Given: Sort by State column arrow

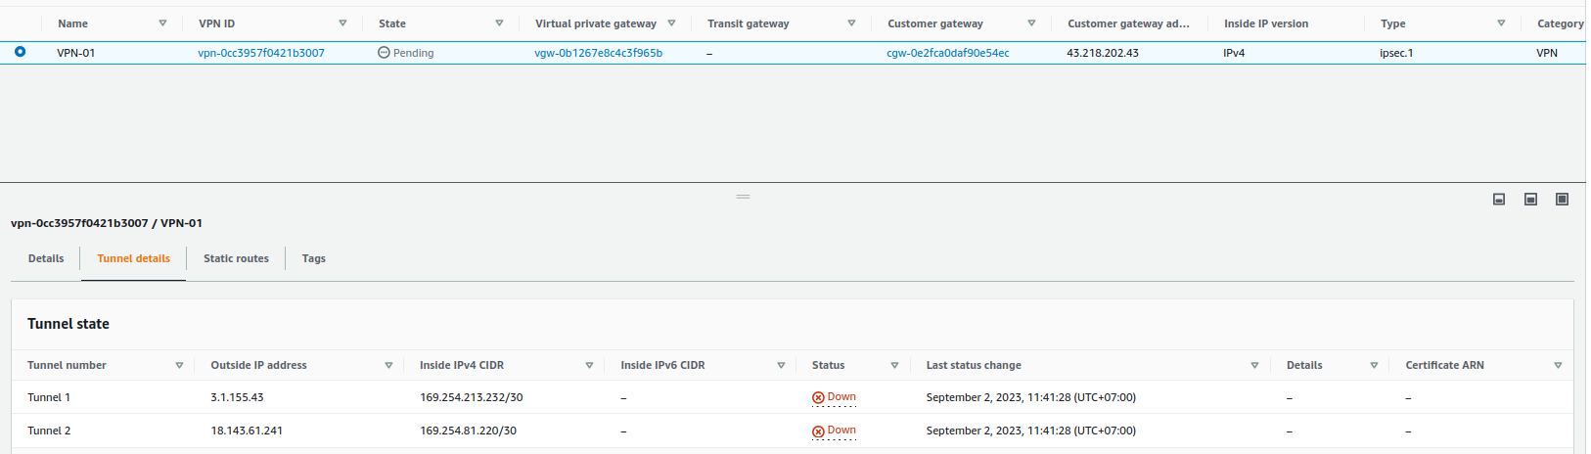Looking at the screenshot, I should point(499,23).
